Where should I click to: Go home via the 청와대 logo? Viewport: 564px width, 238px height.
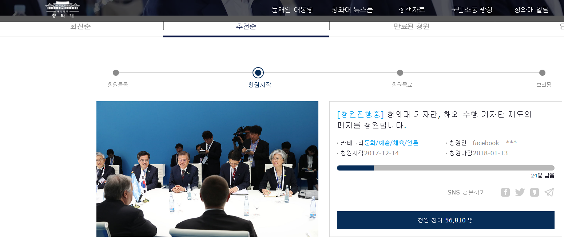pyautogui.click(x=62, y=9)
